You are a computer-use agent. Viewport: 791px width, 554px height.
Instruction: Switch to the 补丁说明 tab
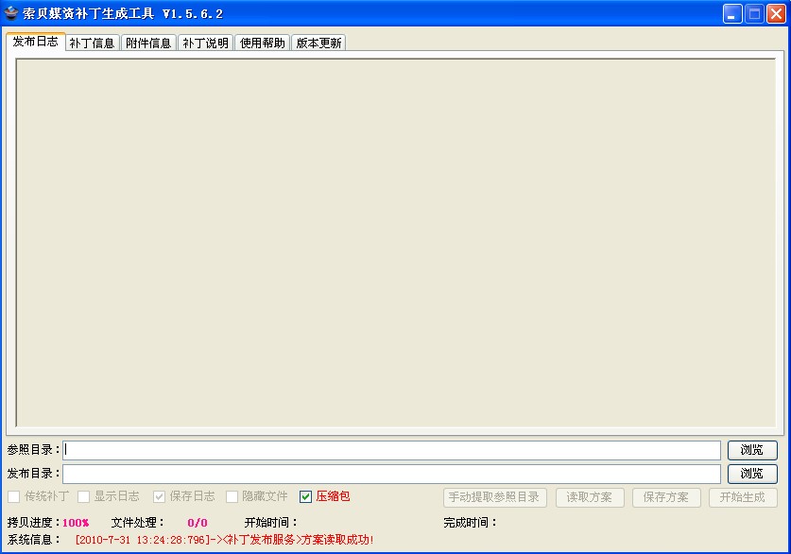[205, 43]
